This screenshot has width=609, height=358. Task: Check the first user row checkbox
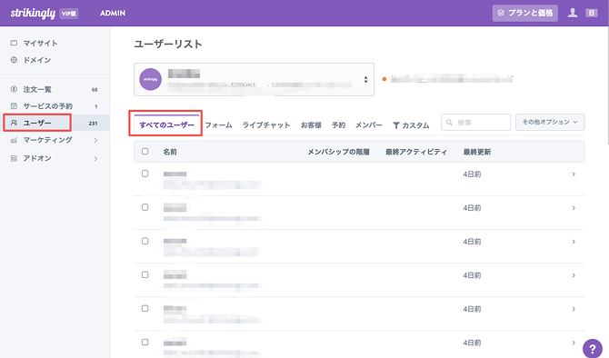coord(145,174)
